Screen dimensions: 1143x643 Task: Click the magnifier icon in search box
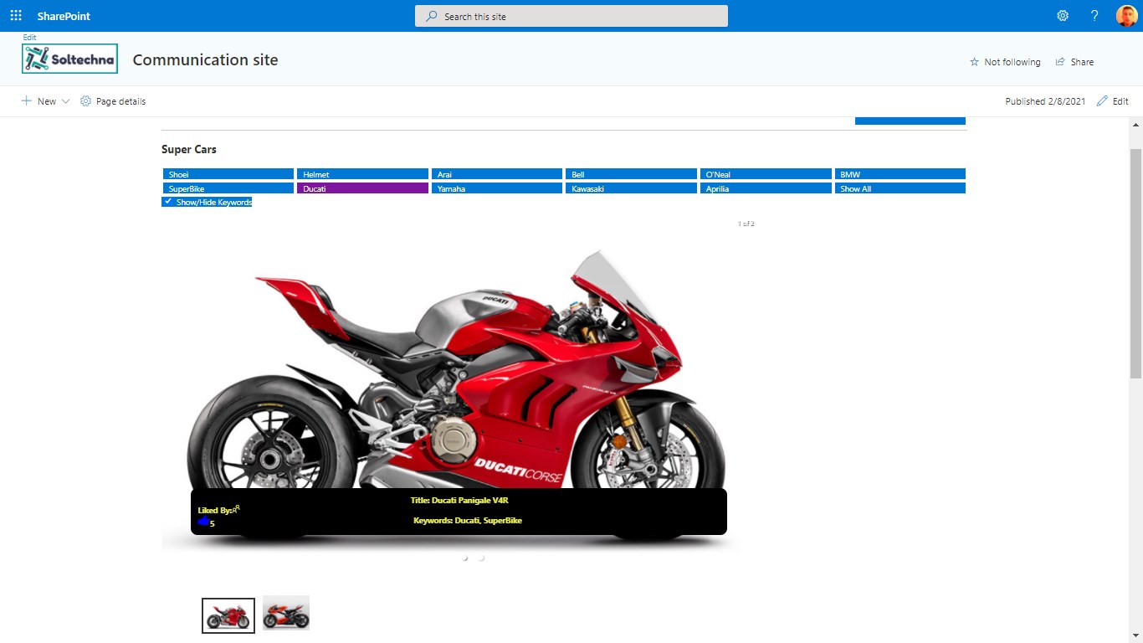click(432, 16)
